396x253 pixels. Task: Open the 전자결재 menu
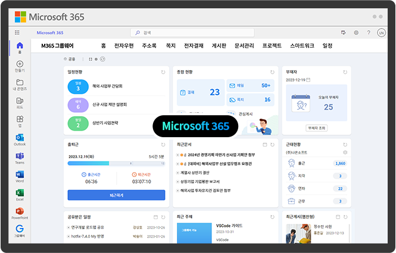click(194, 46)
